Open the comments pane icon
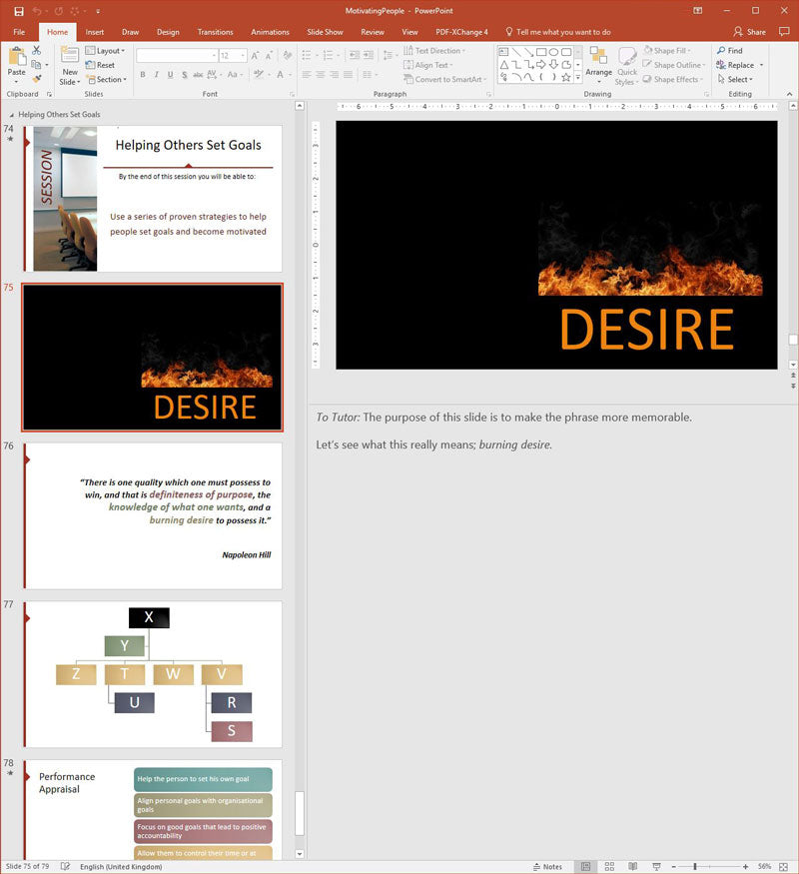This screenshot has width=799, height=874. click(784, 32)
